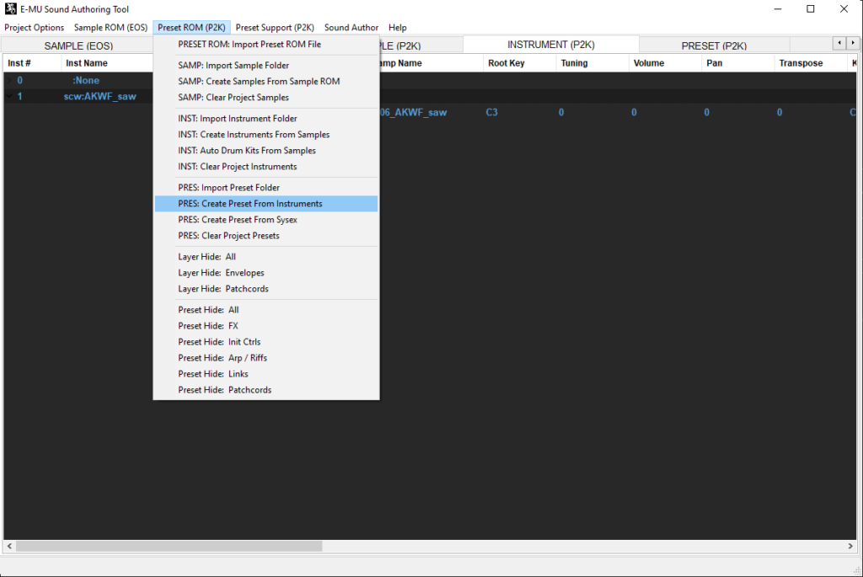Close the Preset ROM (P2K) menu
The height and width of the screenshot is (577, 863).
(x=191, y=28)
